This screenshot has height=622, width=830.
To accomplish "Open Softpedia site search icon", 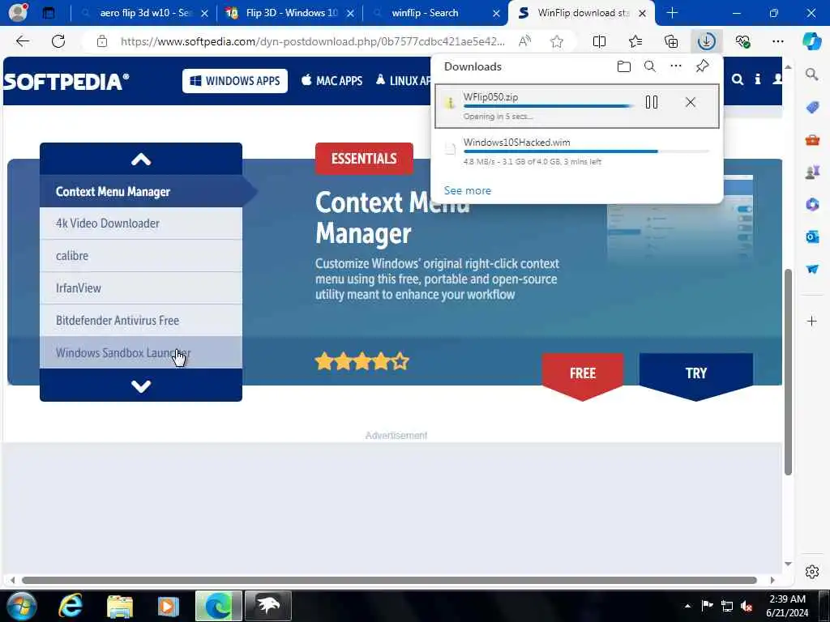I will coord(738,79).
